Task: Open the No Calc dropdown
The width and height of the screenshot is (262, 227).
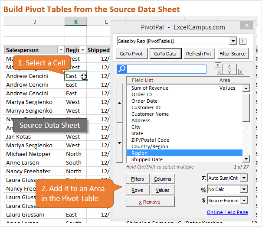Action: coord(244,189)
